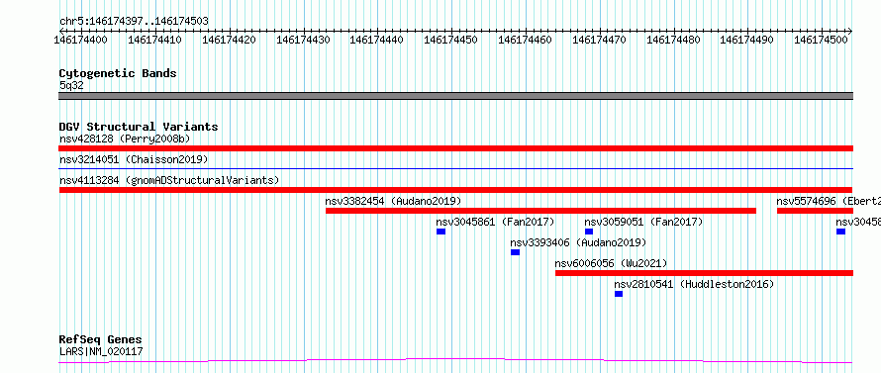Click ruler position 146174480

[x=673, y=40]
